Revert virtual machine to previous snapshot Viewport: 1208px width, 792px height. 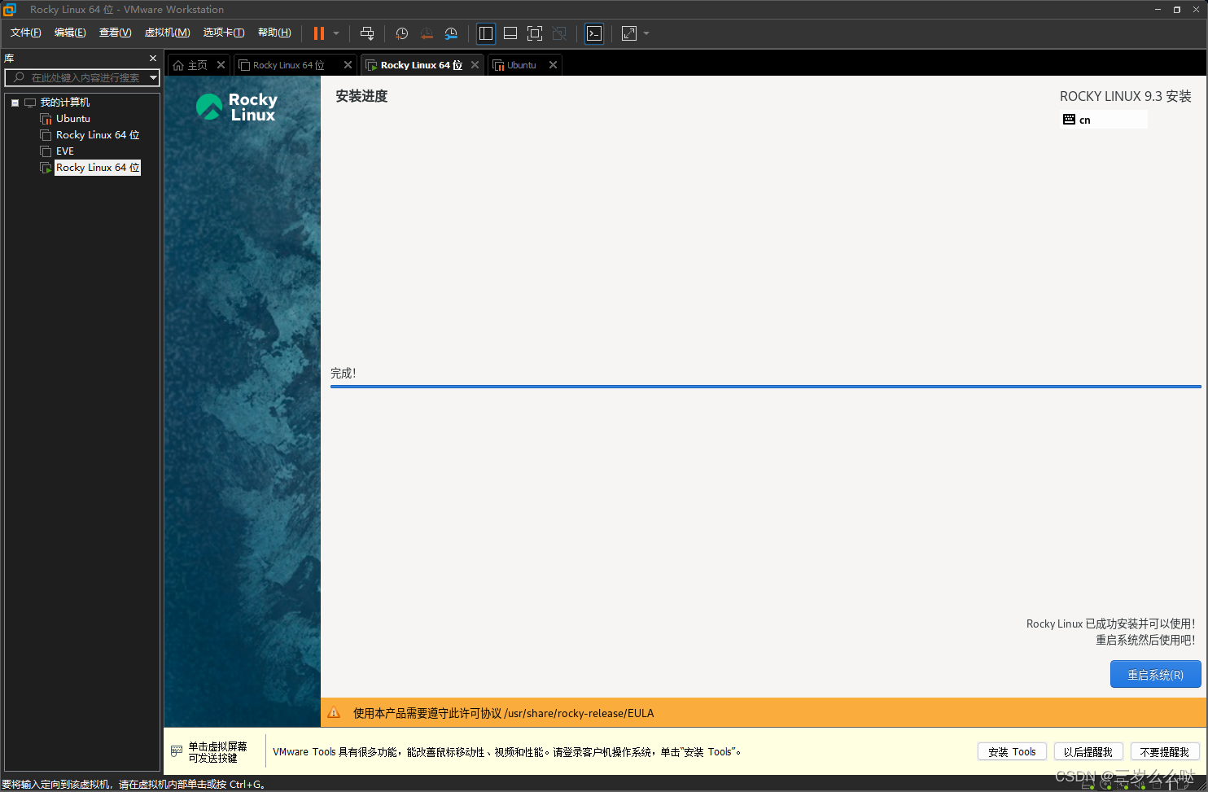click(427, 33)
